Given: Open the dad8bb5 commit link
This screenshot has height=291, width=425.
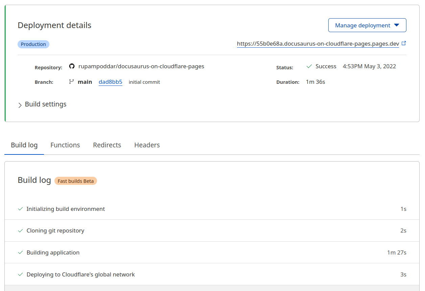Looking at the screenshot, I should [110, 82].
